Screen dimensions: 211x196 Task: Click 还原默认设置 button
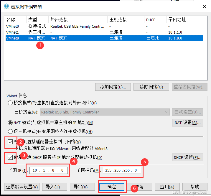pyautogui.click(x=22, y=187)
